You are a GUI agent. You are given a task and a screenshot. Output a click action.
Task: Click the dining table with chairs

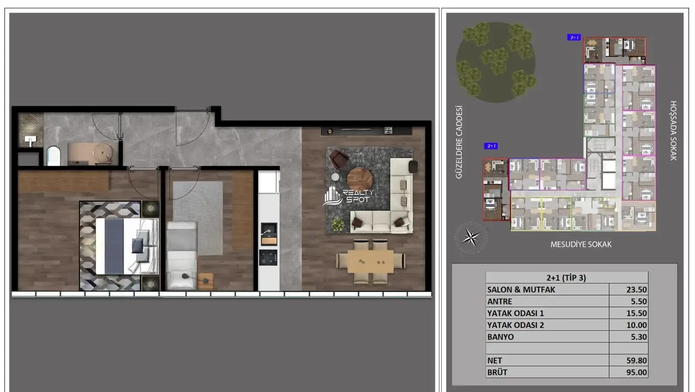point(371,262)
